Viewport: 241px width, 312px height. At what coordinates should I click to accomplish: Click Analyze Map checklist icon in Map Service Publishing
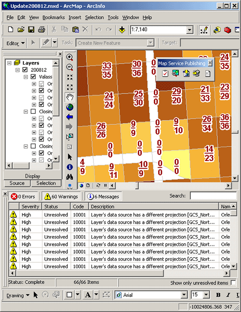click(165, 73)
